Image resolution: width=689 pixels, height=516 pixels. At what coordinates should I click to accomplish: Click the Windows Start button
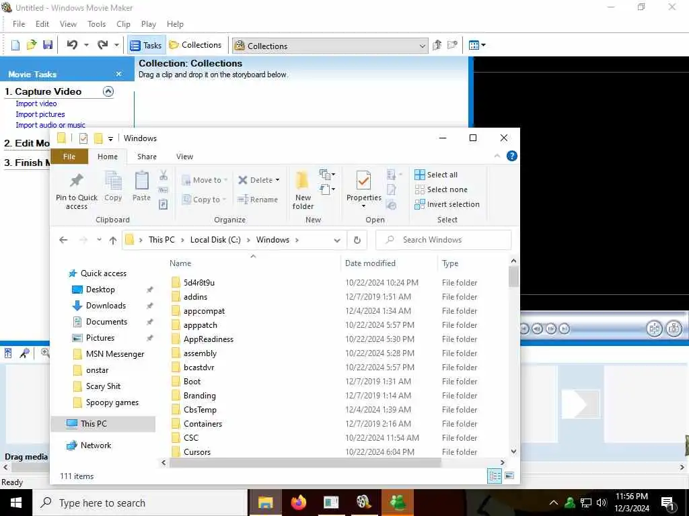pyautogui.click(x=16, y=503)
